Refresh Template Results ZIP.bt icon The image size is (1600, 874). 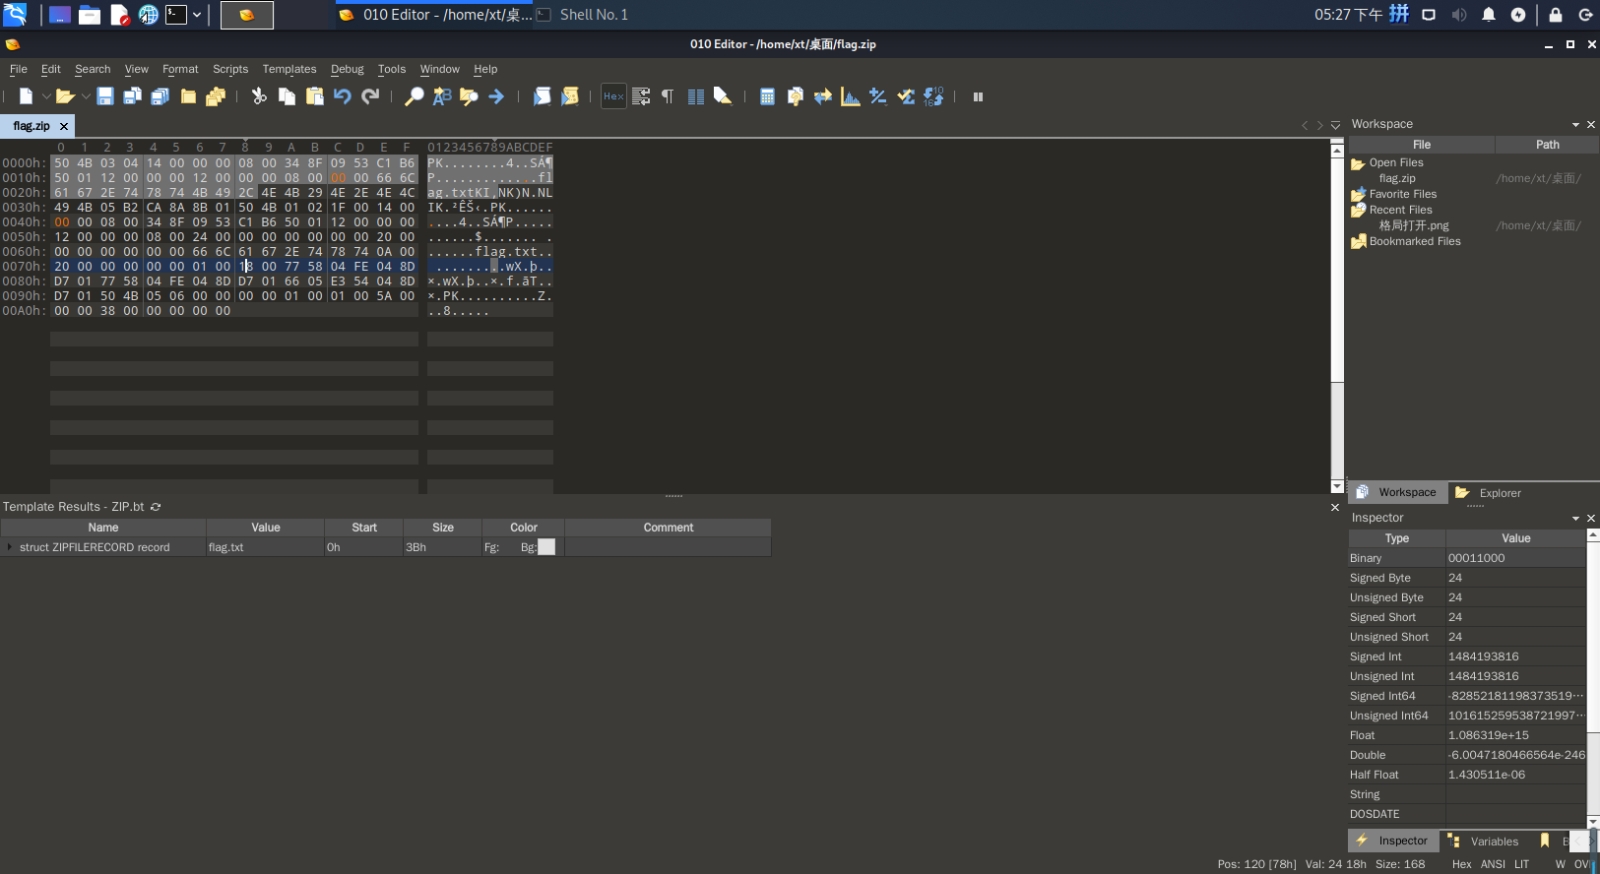(x=156, y=507)
